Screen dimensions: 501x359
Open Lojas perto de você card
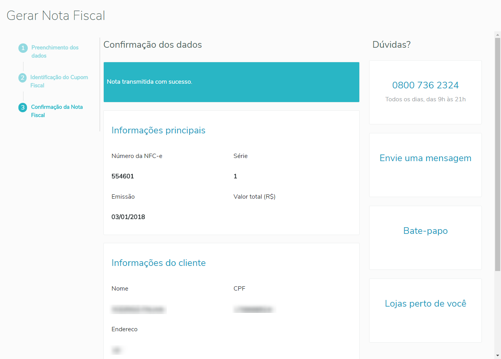click(x=425, y=311)
